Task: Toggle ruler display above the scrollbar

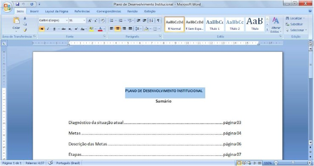Action: (x=310, y=43)
